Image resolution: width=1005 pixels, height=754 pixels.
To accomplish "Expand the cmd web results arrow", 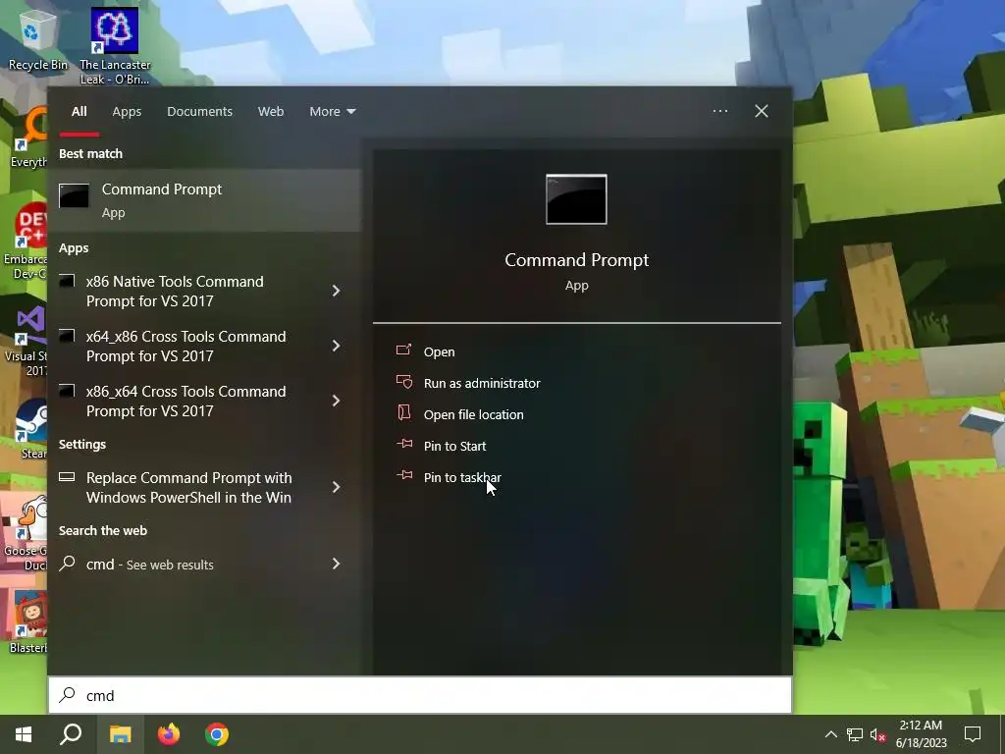I will (x=336, y=564).
